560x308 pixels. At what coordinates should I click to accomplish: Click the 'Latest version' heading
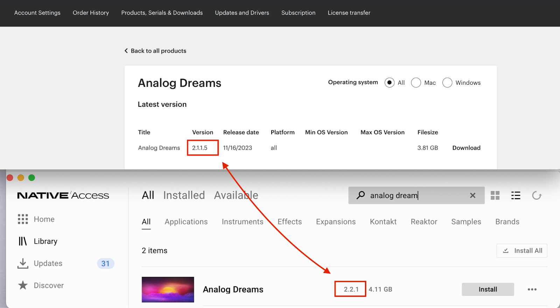coord(162,104)
